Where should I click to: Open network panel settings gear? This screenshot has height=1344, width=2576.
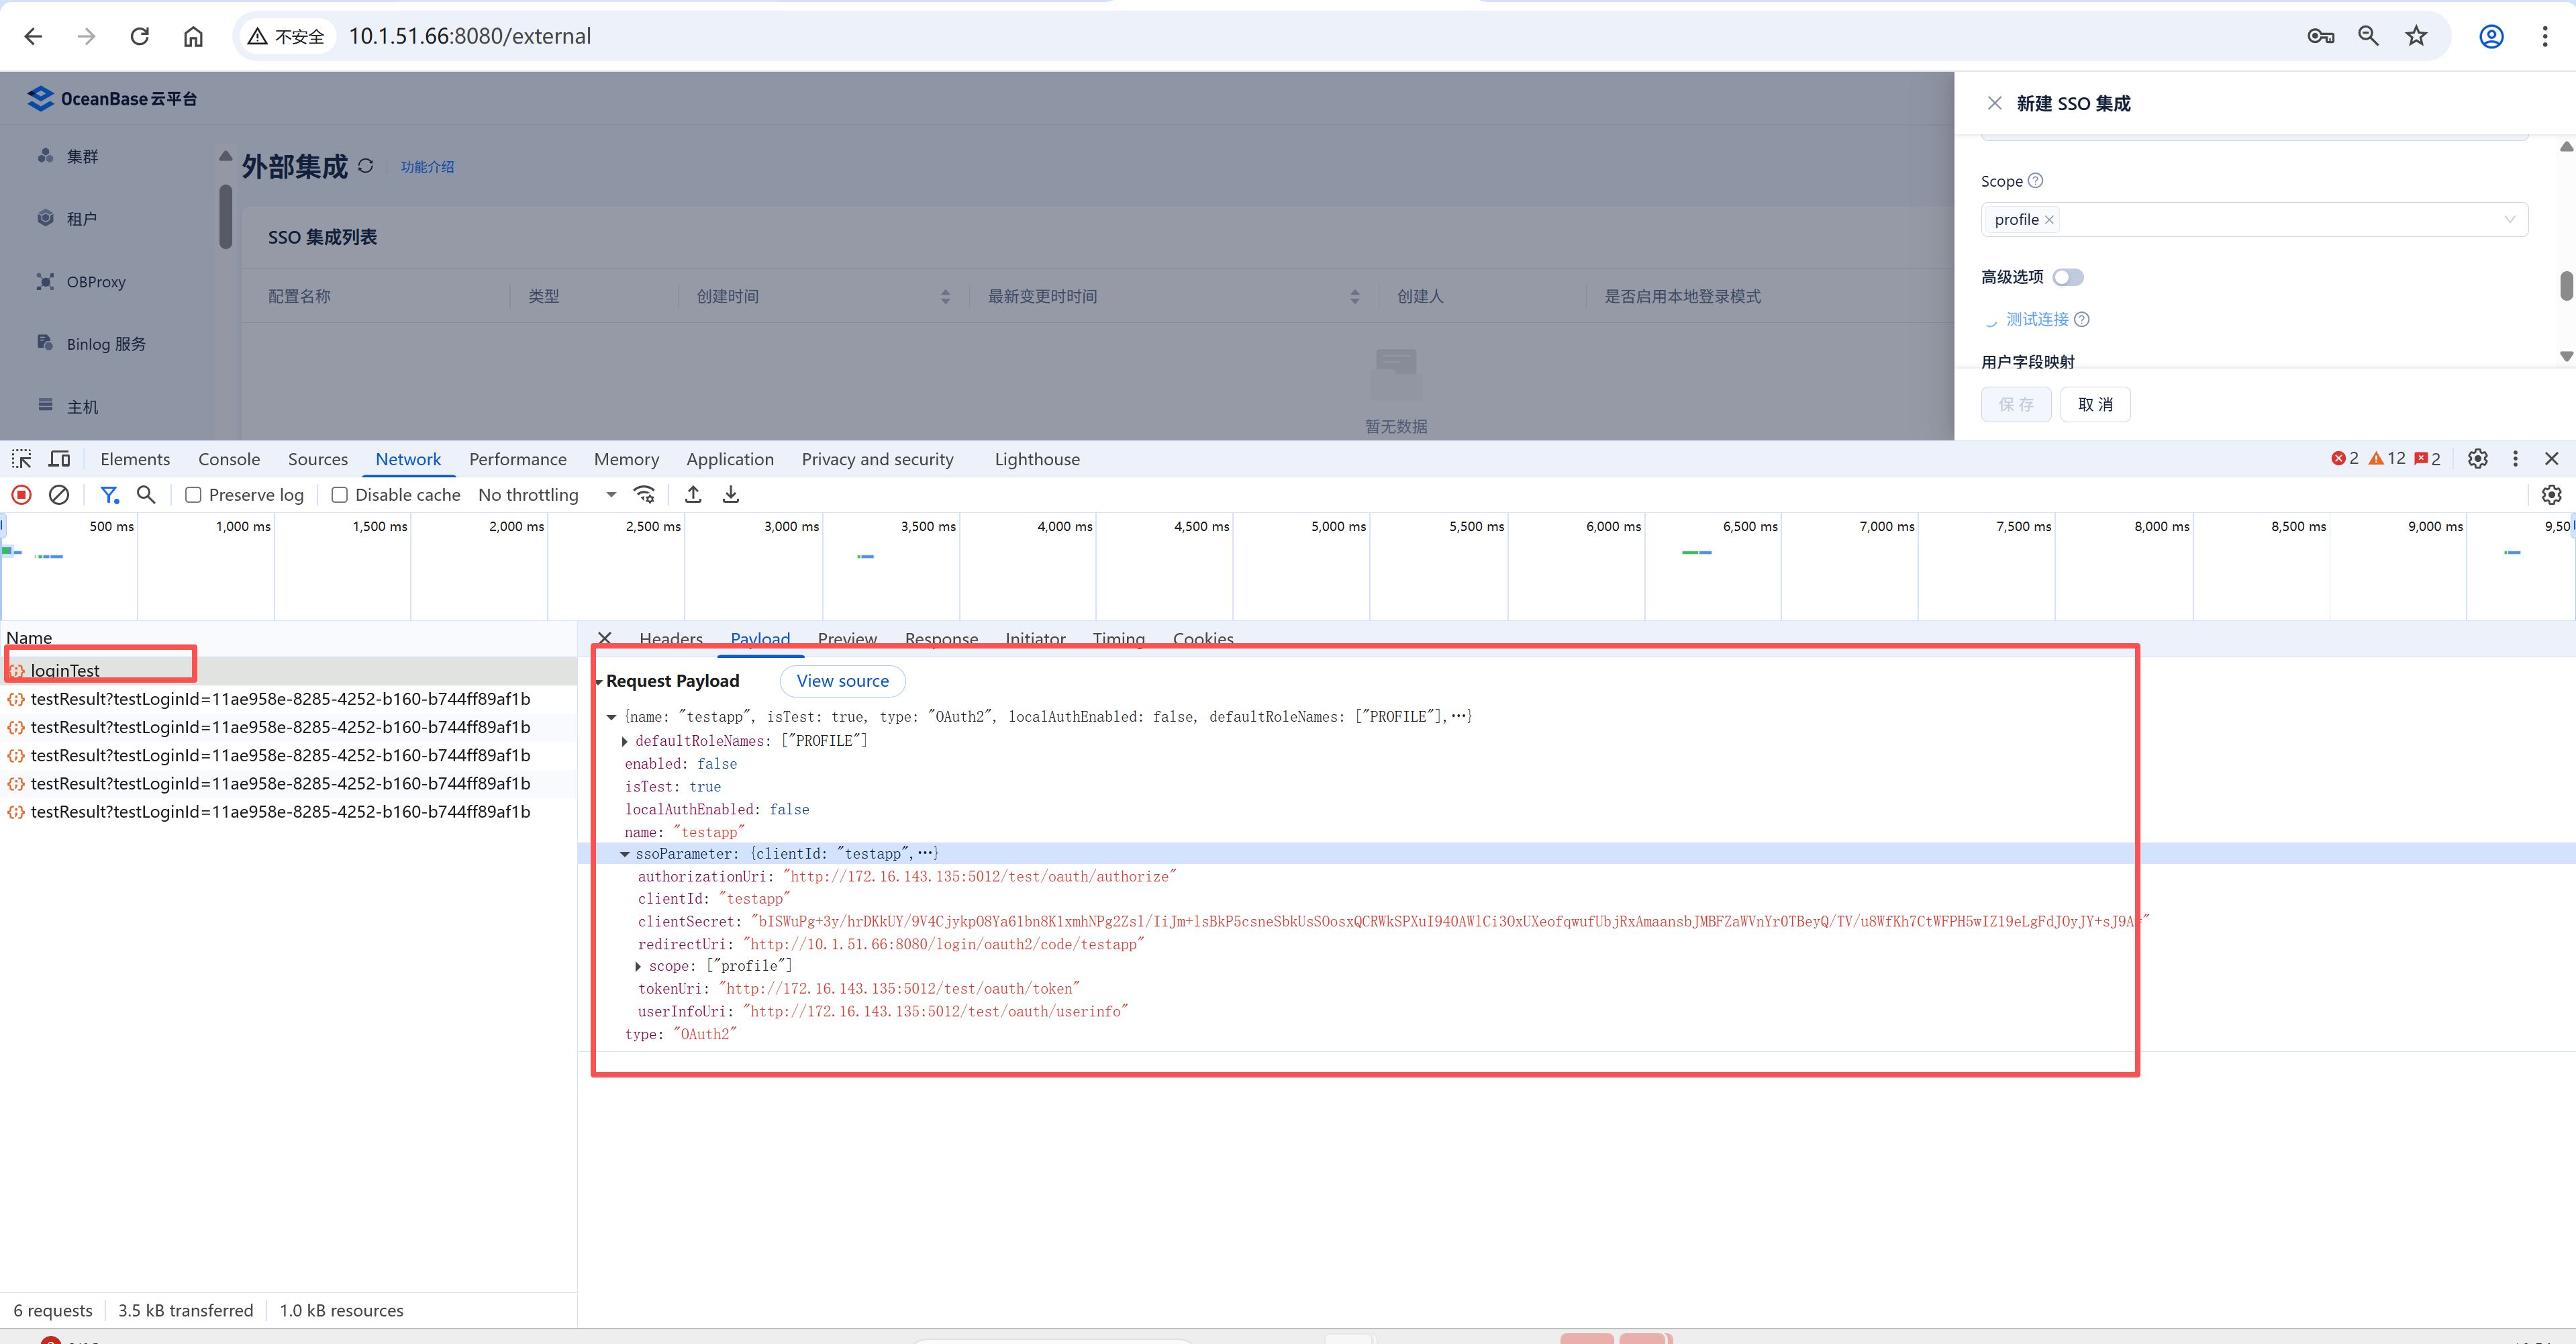coord(2551,494)
